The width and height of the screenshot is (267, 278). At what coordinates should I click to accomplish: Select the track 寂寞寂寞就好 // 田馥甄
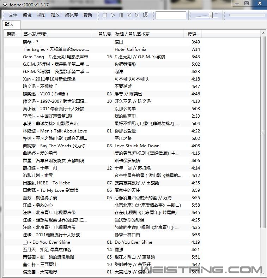(103, 183)
